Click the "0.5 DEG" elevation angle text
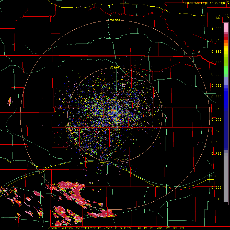This screenshot has width=230, height=230. coord(123,228)
